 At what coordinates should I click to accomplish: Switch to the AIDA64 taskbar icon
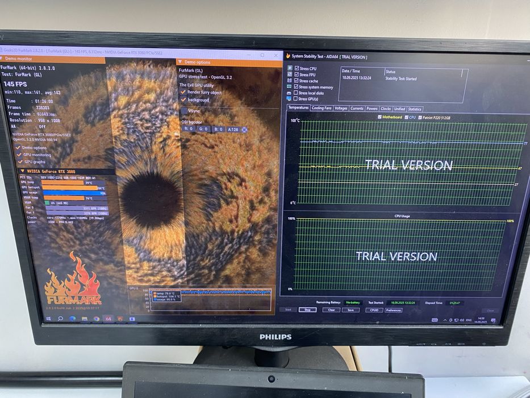108,319
